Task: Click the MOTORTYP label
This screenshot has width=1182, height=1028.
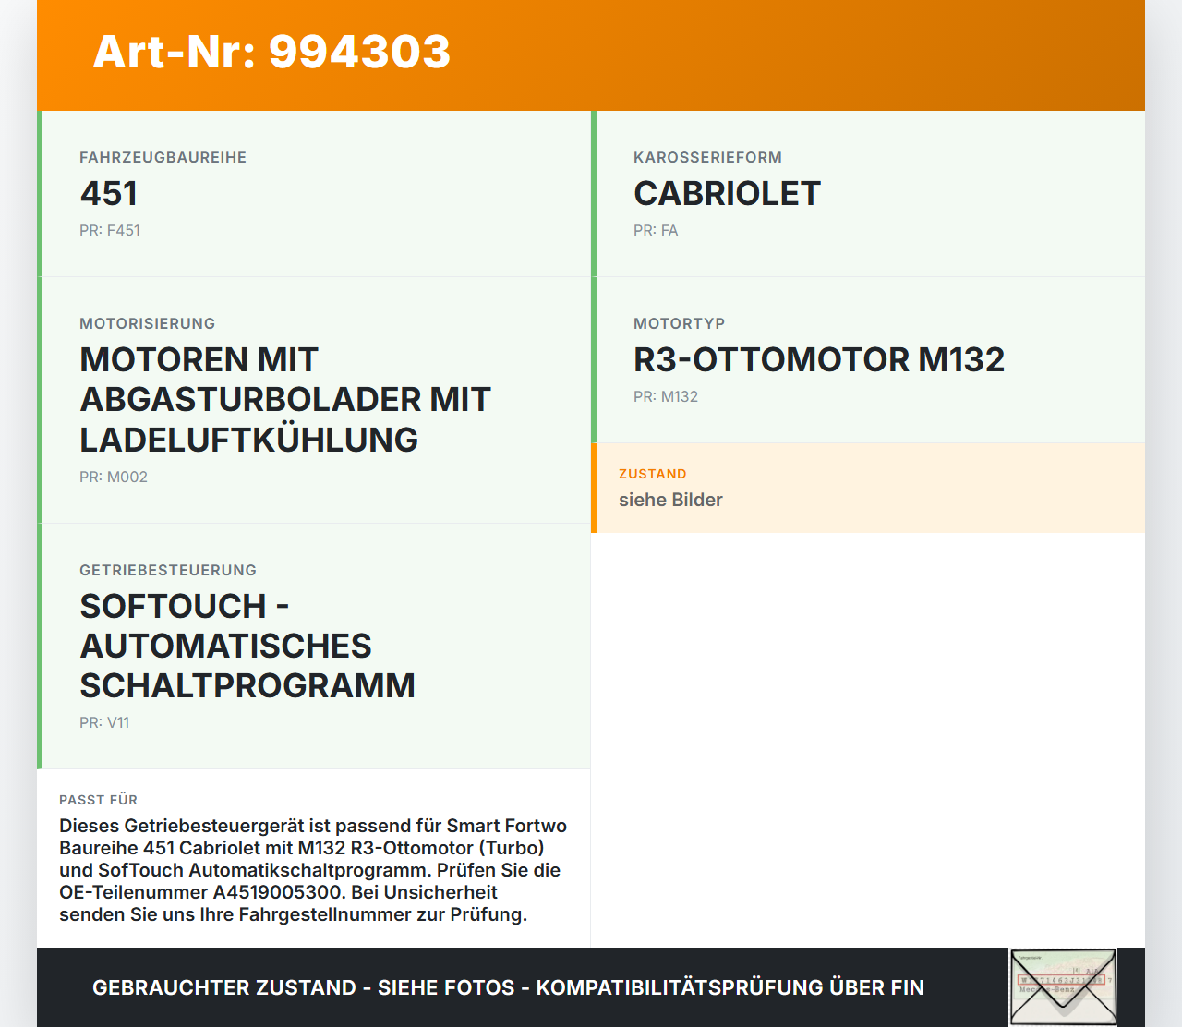Action: 679,323
